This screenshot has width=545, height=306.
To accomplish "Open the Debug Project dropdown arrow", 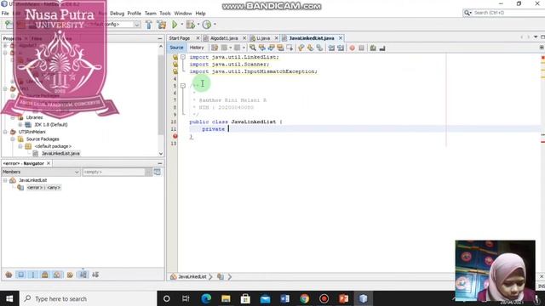I will pos(198,25).
